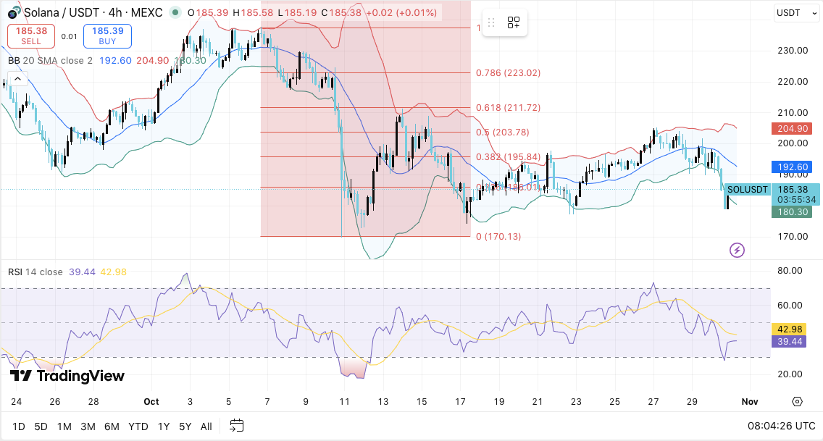The image size is (823, 441).
Task: Open the USDT currency dropdown
Action: [797, 13]
